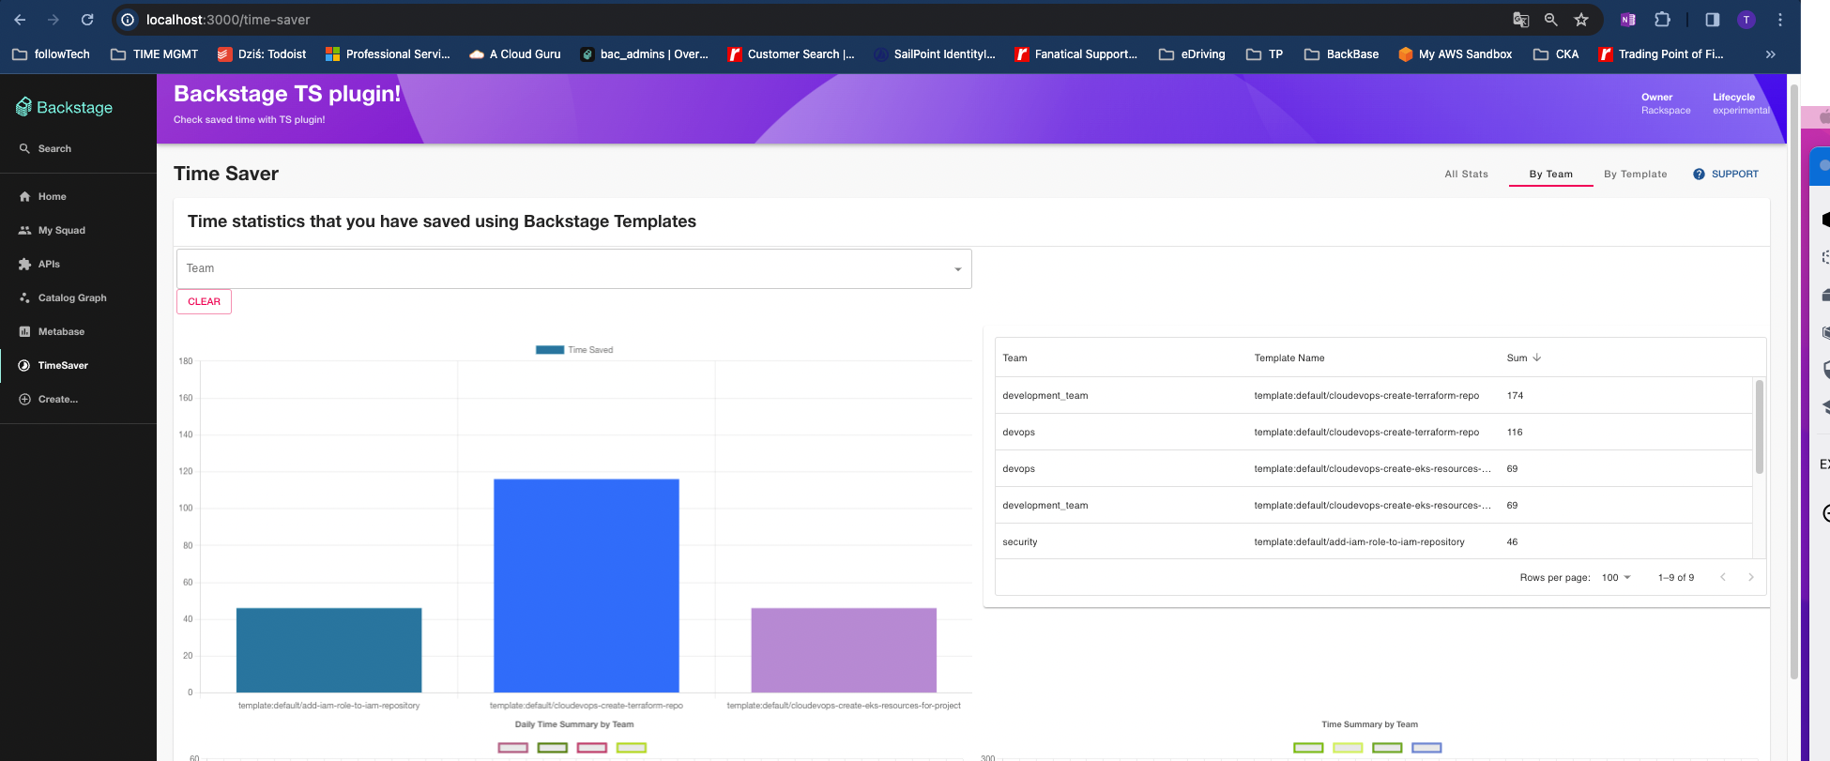The image size is (1830, 761).
Task: Open the TP bookmark folder
Action: (1264, 54)
